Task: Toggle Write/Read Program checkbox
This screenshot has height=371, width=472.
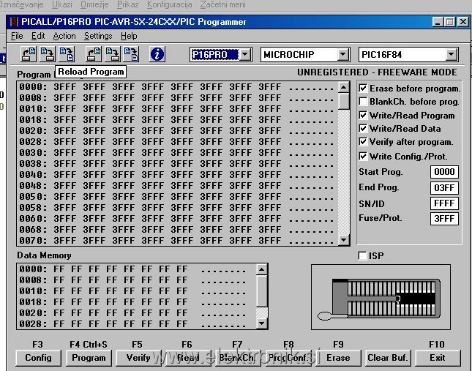Action: tap(363, 115)
